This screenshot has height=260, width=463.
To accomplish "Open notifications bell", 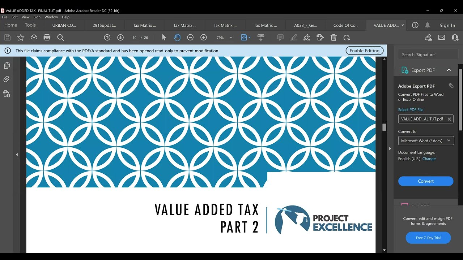I will pyautogui.click(x=428, y=25).
